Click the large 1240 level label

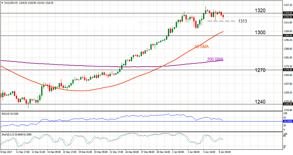click(x=260, y=102)
